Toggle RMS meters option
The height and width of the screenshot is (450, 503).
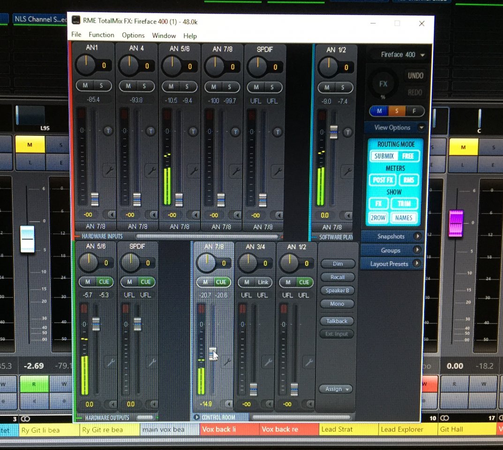click(x=409, y=180)
